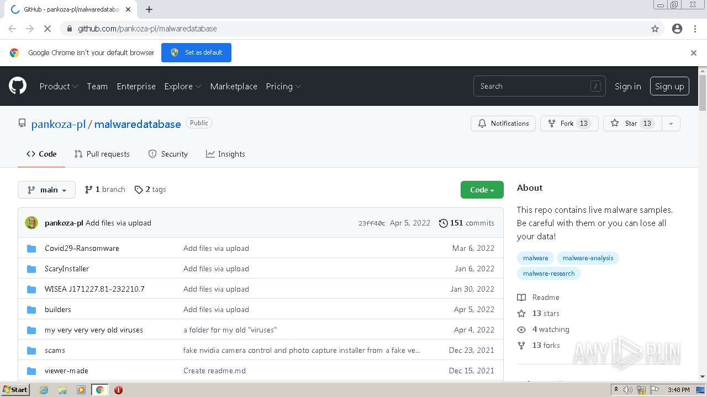Switch to the Insights tab
707x397 pixels.
(225, 154)
